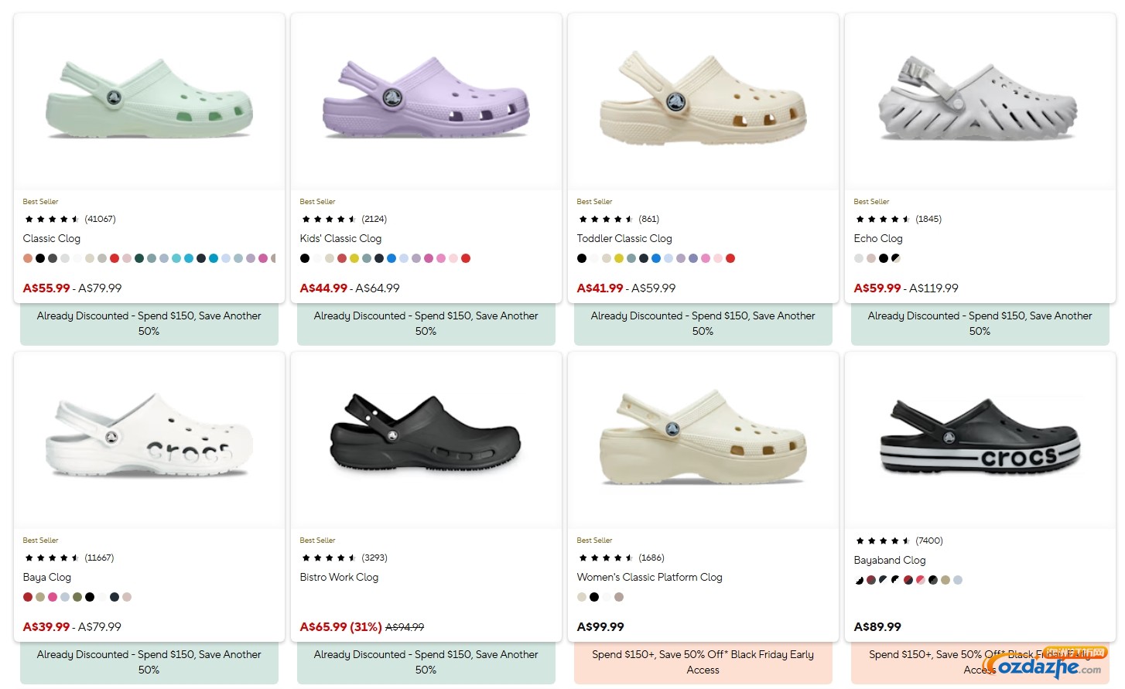The image size is (1125, 689).
Task: Open the Women's Classic Platform Clog page
Action: pos(650,577)
